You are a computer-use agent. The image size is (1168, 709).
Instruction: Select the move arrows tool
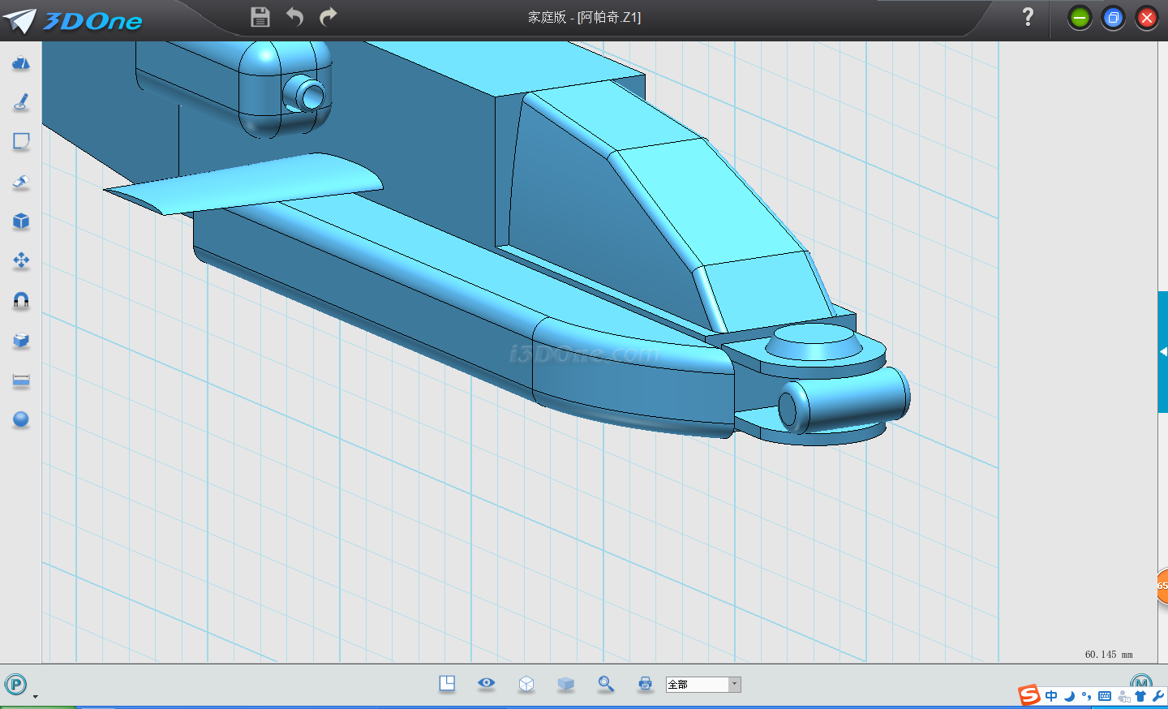pos(21,260)
